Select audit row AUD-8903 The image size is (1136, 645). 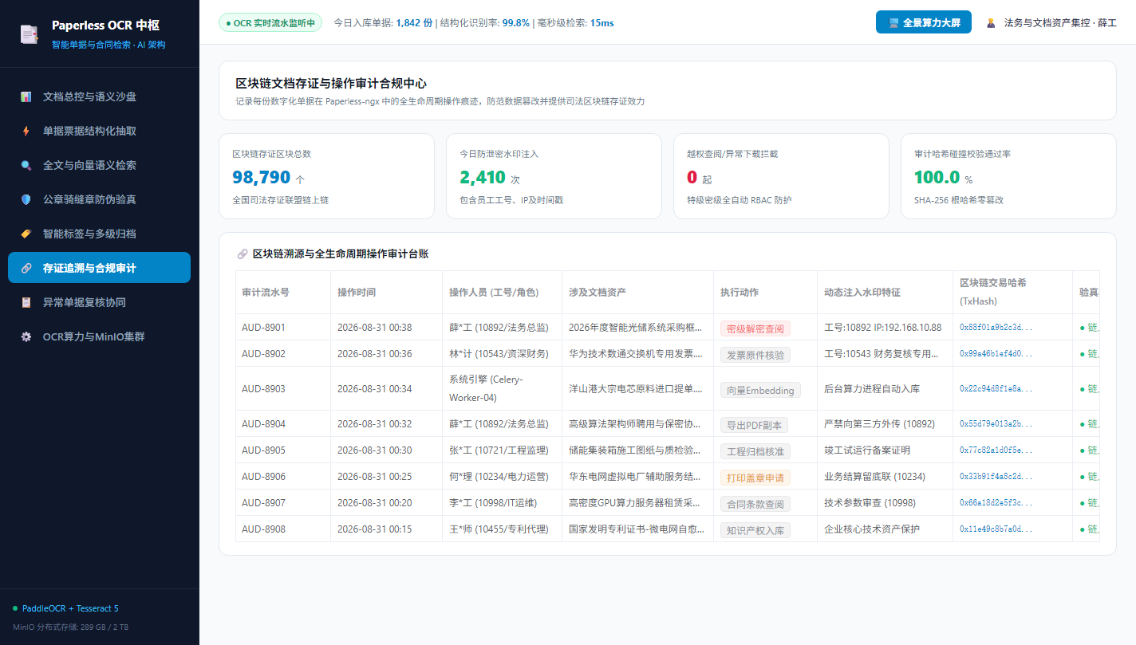(668, 389)
